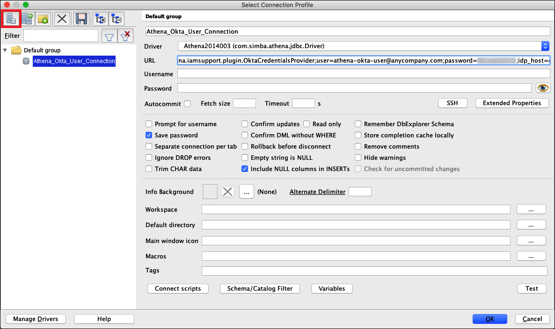Viewport: 555px width, 329px height.
Task: Enable the Autocommit checkbox
Action: [x=187, y=104]
